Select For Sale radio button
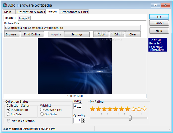The height and width of the screenshot is (133, 173). pos(8,114)
